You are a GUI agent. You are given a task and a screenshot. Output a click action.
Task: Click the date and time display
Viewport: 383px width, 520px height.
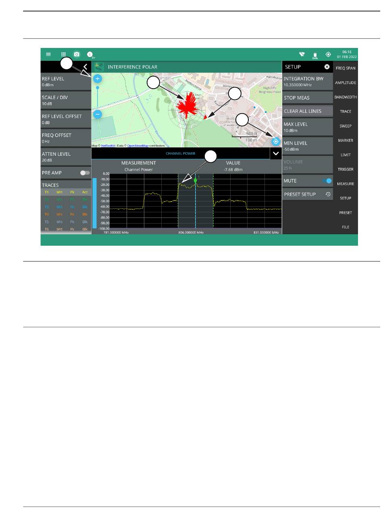pyautogui.click(x=346, y=54)
